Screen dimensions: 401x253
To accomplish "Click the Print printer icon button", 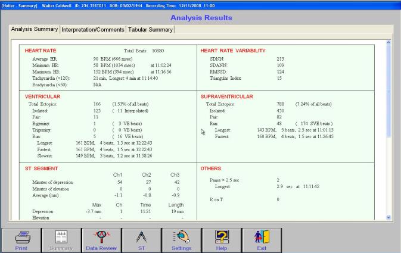I will pos(21,240).
